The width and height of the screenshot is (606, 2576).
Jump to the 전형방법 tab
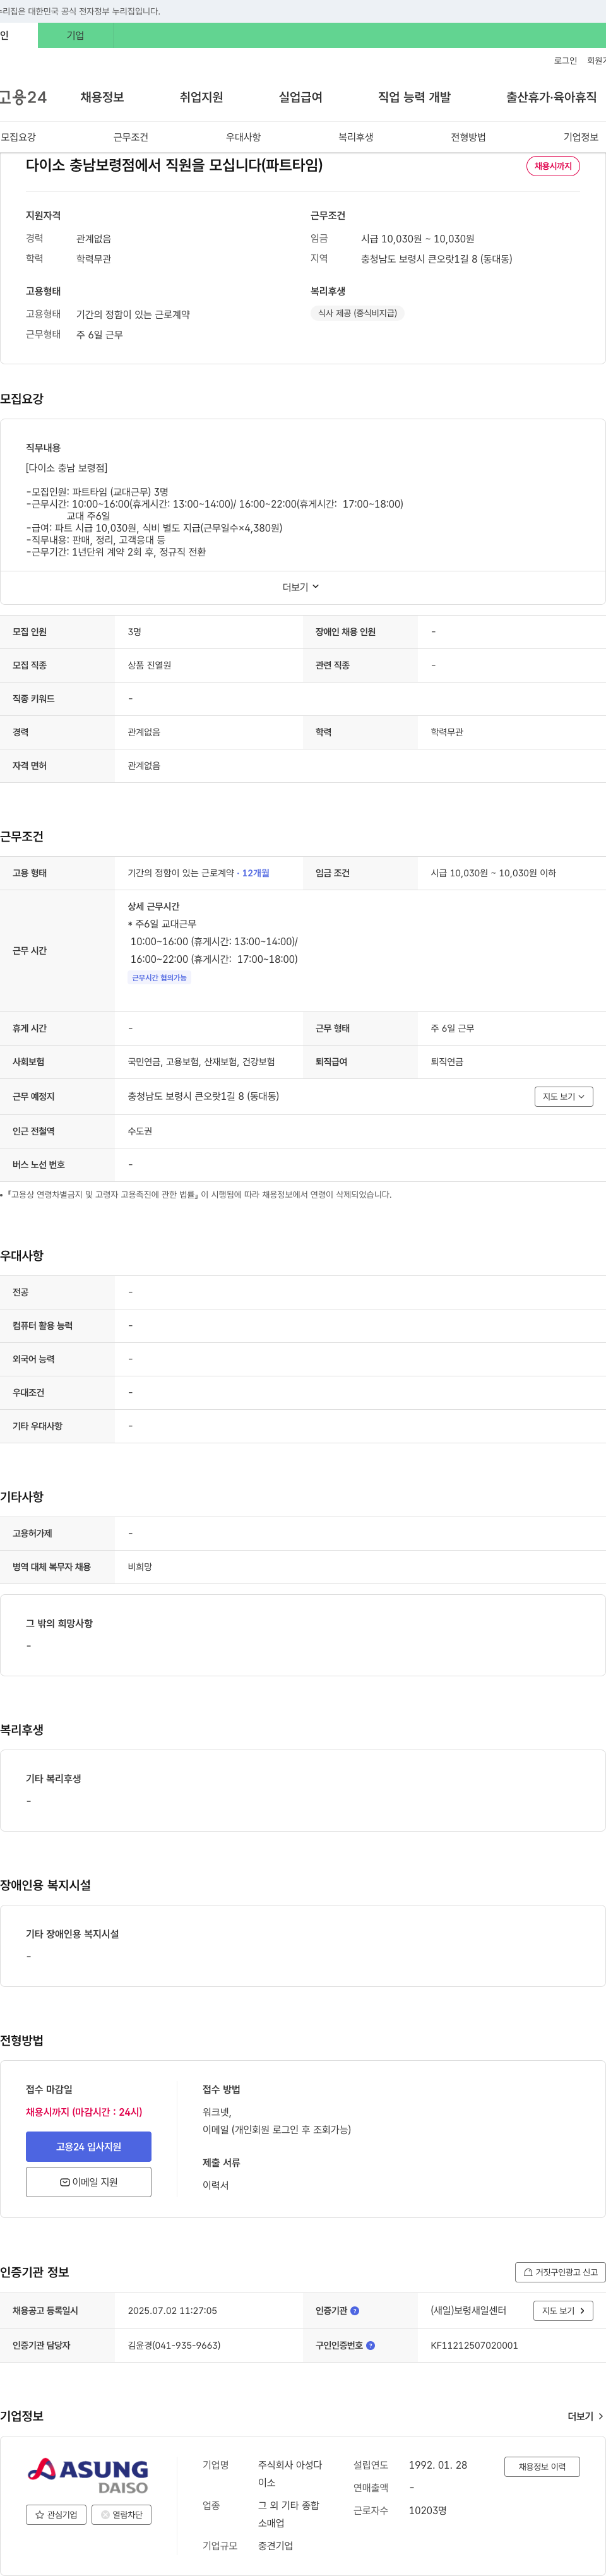click(468, 137)
